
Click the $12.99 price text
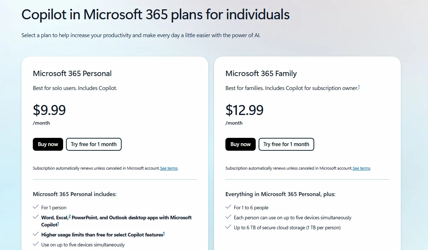coord(244,110)
